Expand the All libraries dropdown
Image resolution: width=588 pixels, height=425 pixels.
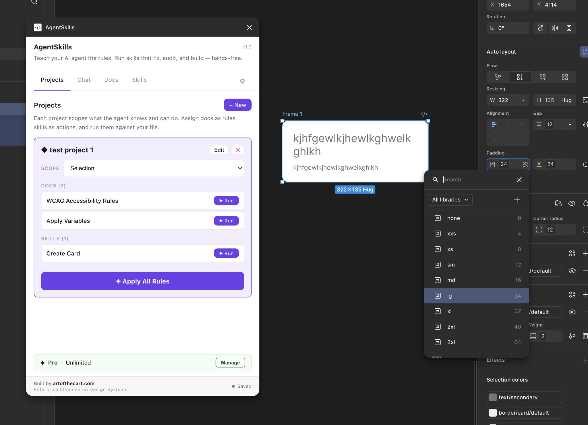coord(450,200)
